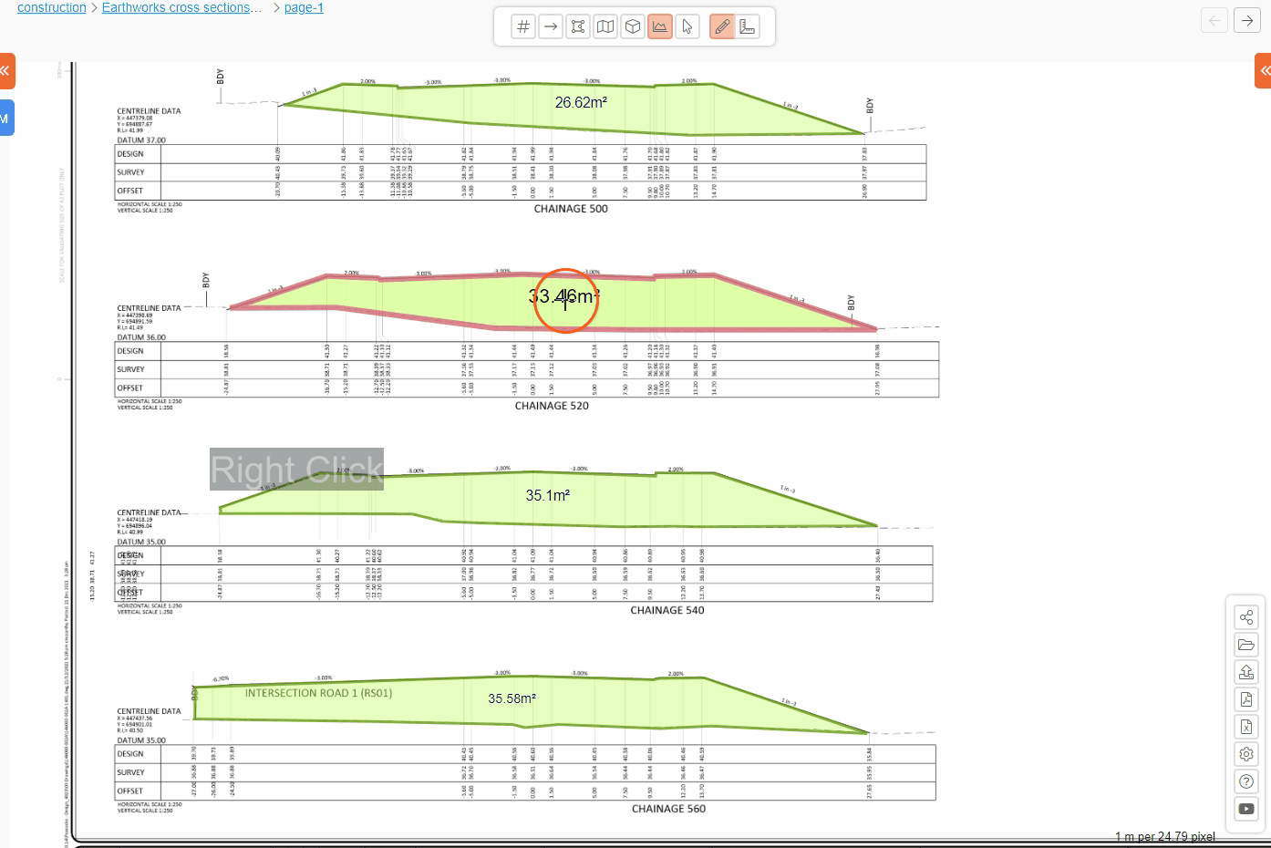Open the YouTube tutorial video icon

tap(1246, 809)
